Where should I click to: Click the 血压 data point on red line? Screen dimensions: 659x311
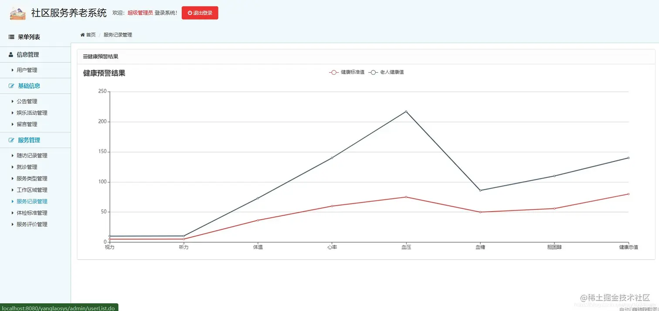point(406,197)
